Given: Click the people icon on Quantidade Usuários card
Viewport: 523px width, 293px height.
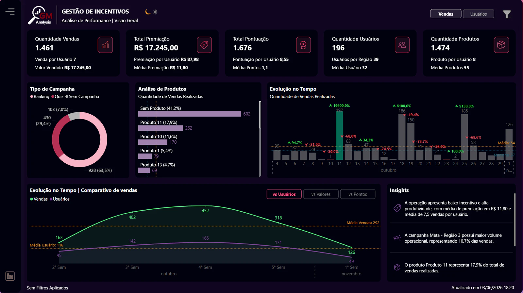Looking at the screenshot, I should tap(402, 45).
